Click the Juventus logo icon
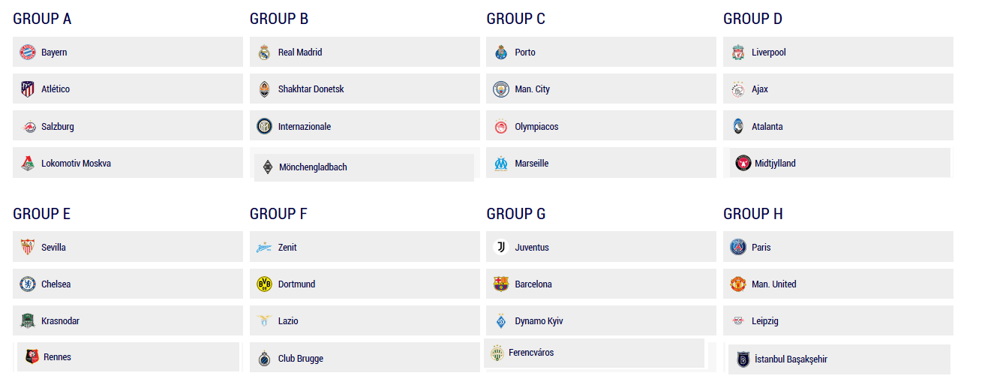Image resolution: width=994 pixels, height=385 pixels. [x=501, y=247]
